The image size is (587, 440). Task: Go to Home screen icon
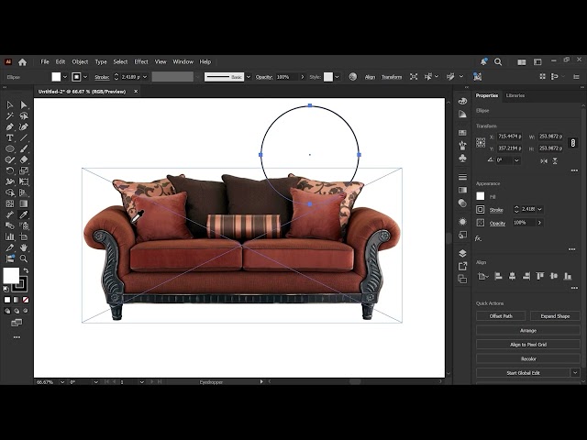[22, 62]
